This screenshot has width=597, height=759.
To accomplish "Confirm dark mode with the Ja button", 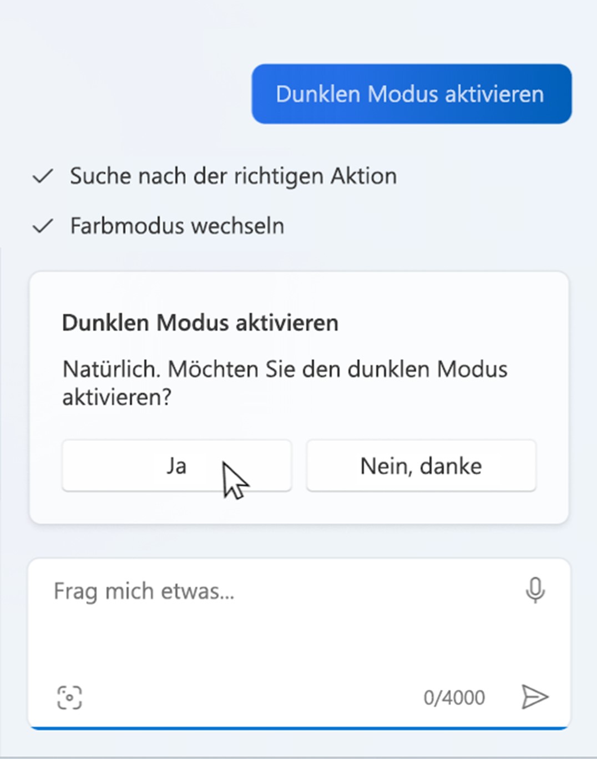I will point(176,466).
